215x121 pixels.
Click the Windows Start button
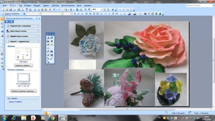pyautogui.click(x=4, y=118)
